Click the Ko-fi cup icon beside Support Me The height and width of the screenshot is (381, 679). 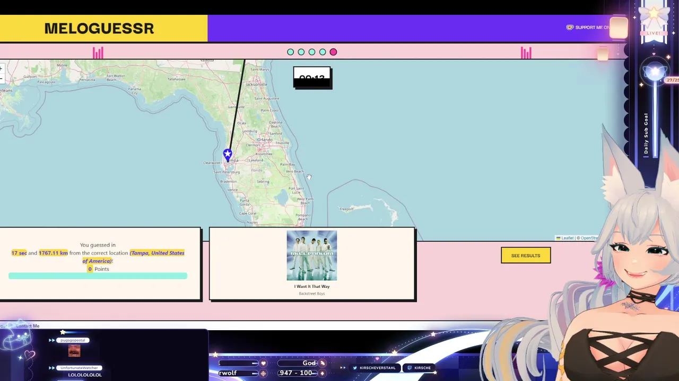pos(570,28)
